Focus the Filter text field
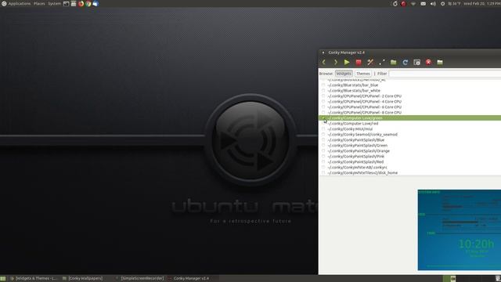The image size is (501, 282). click(445, 74)
